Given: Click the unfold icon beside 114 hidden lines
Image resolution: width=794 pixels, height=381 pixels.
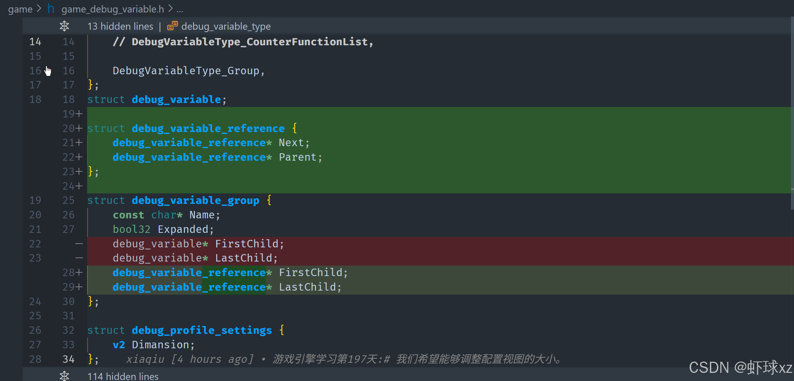Looking at the screenshot, I should (64, 376).
